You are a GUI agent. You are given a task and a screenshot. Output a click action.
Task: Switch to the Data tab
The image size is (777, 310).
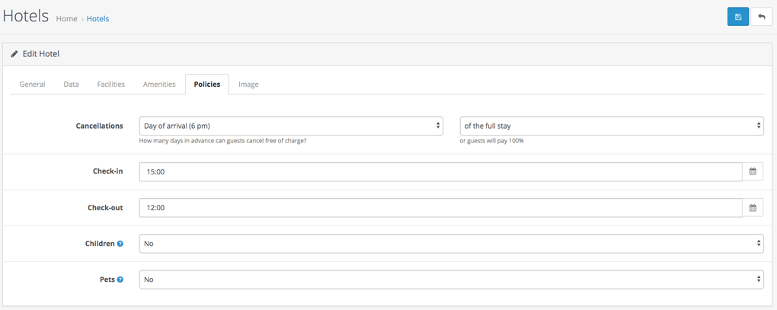coord(72,85)
